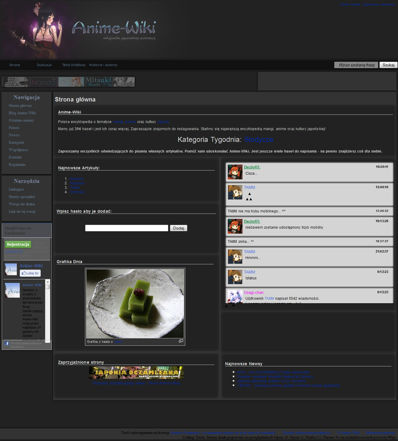Focus the add-article text field
Screen dimensions: 398x441
point(127,228)
